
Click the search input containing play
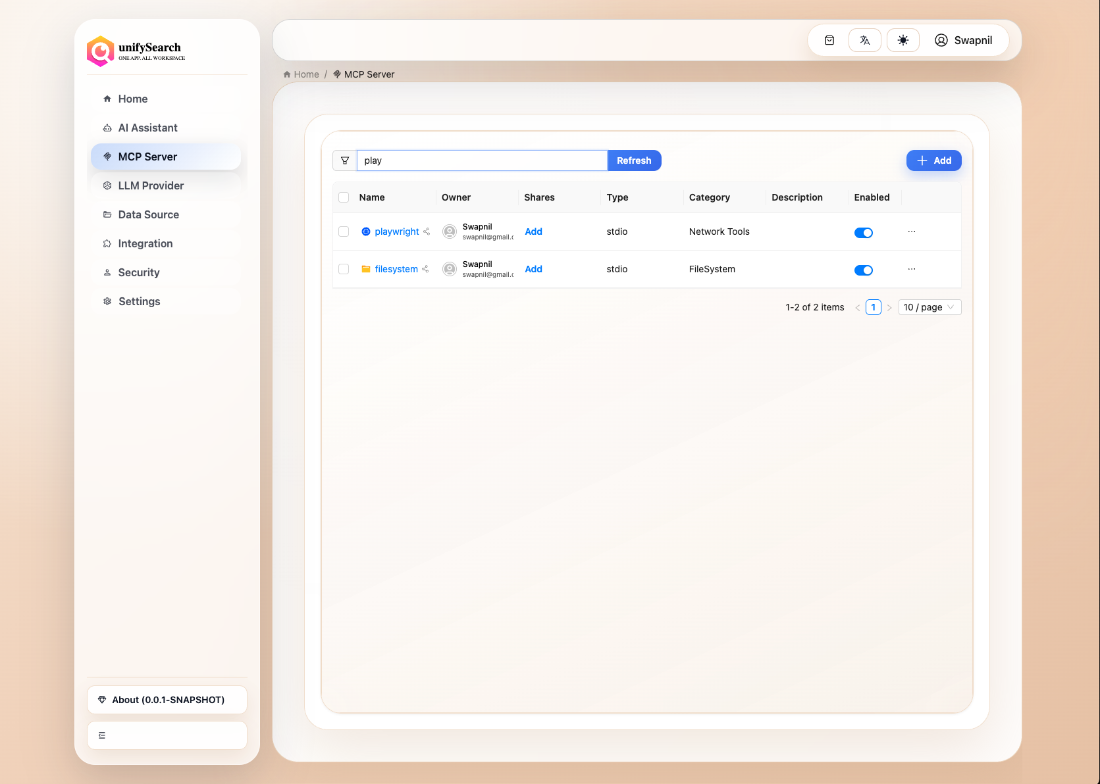[481, 160]
